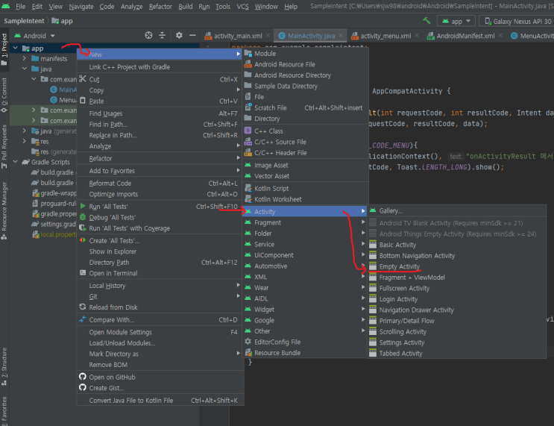The image size is (554, 426).
Task: Select Reload from Disk
Action: click(x=160, y=307)
